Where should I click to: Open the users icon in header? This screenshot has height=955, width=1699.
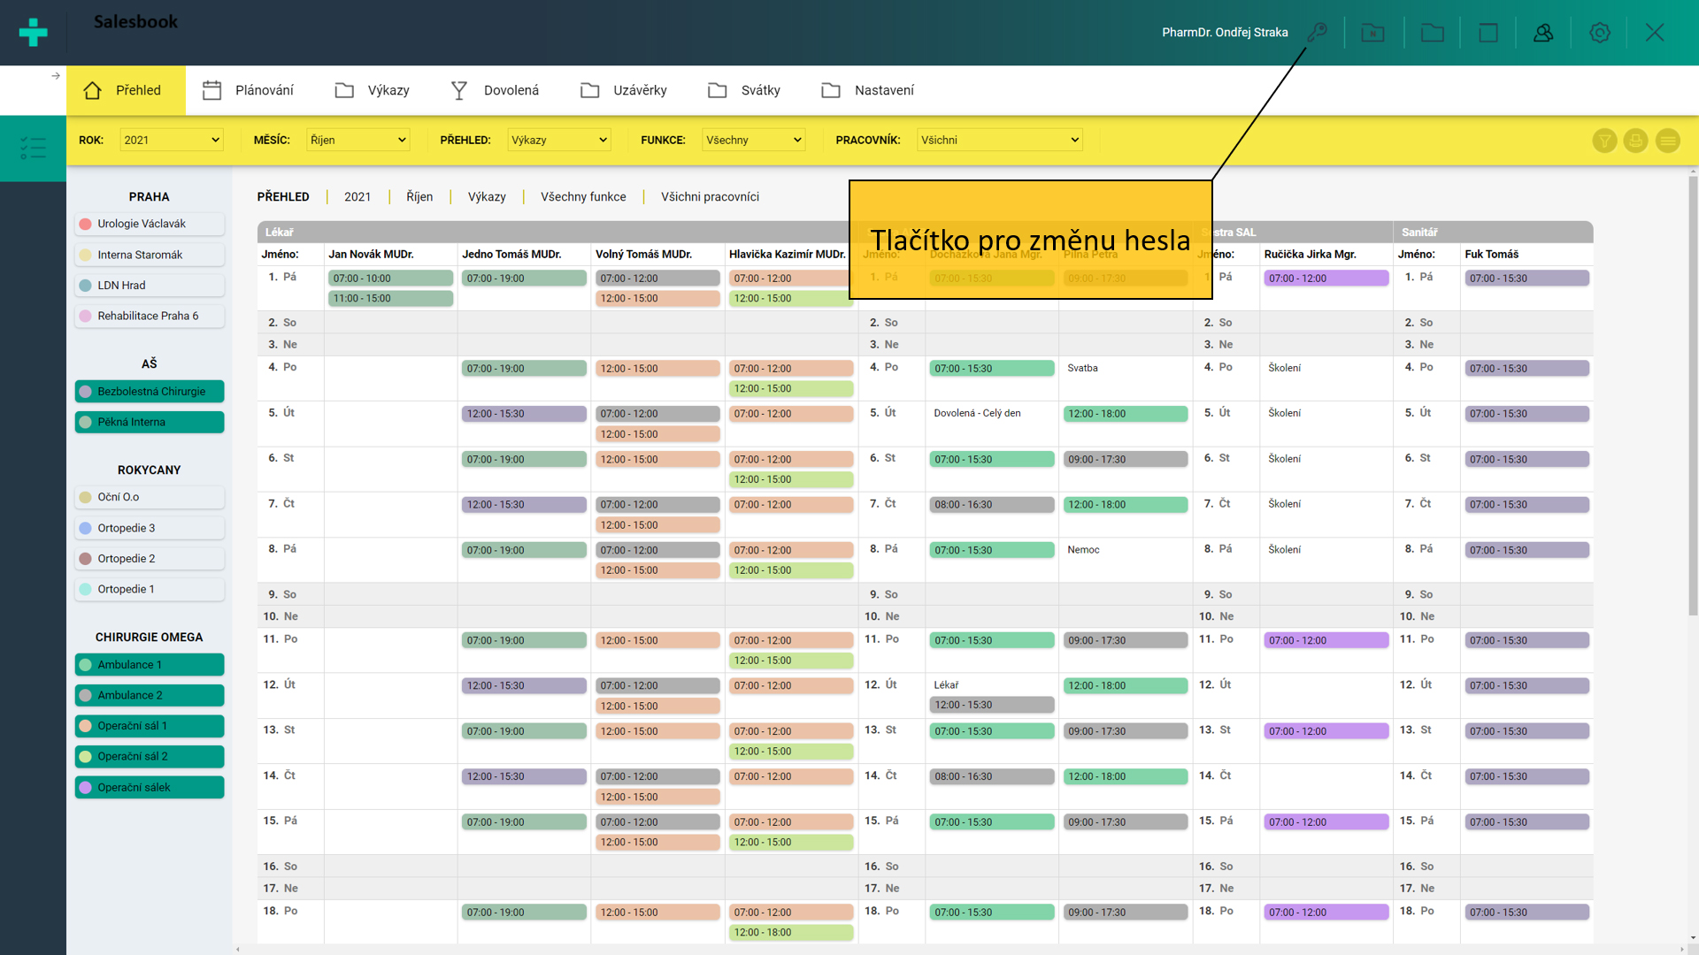click(1543, 33)
